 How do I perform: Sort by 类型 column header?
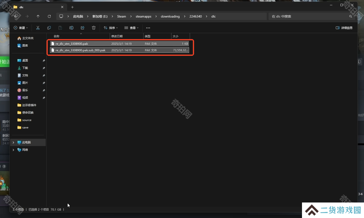click(x=157, y=36)
